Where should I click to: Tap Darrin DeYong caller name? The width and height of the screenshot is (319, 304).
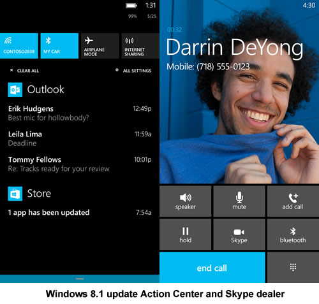(235, 48)
